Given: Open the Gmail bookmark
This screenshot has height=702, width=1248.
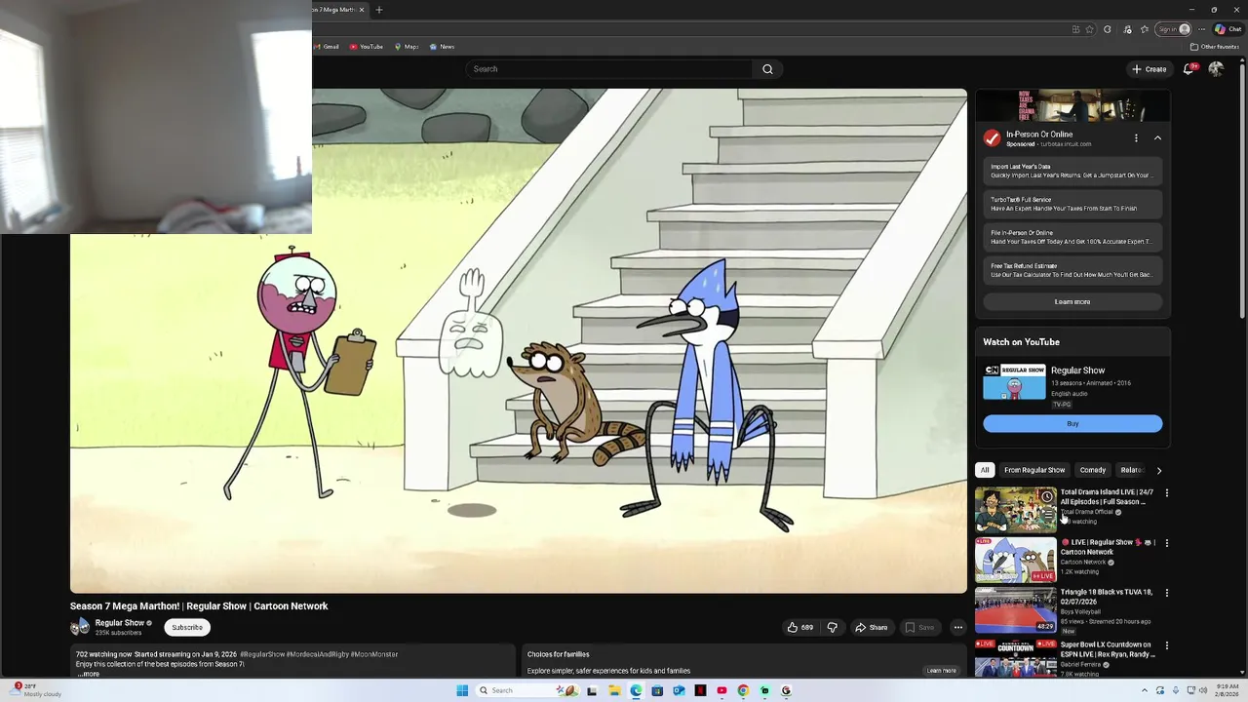Looking at the screenshot, I should coord(327,47).
